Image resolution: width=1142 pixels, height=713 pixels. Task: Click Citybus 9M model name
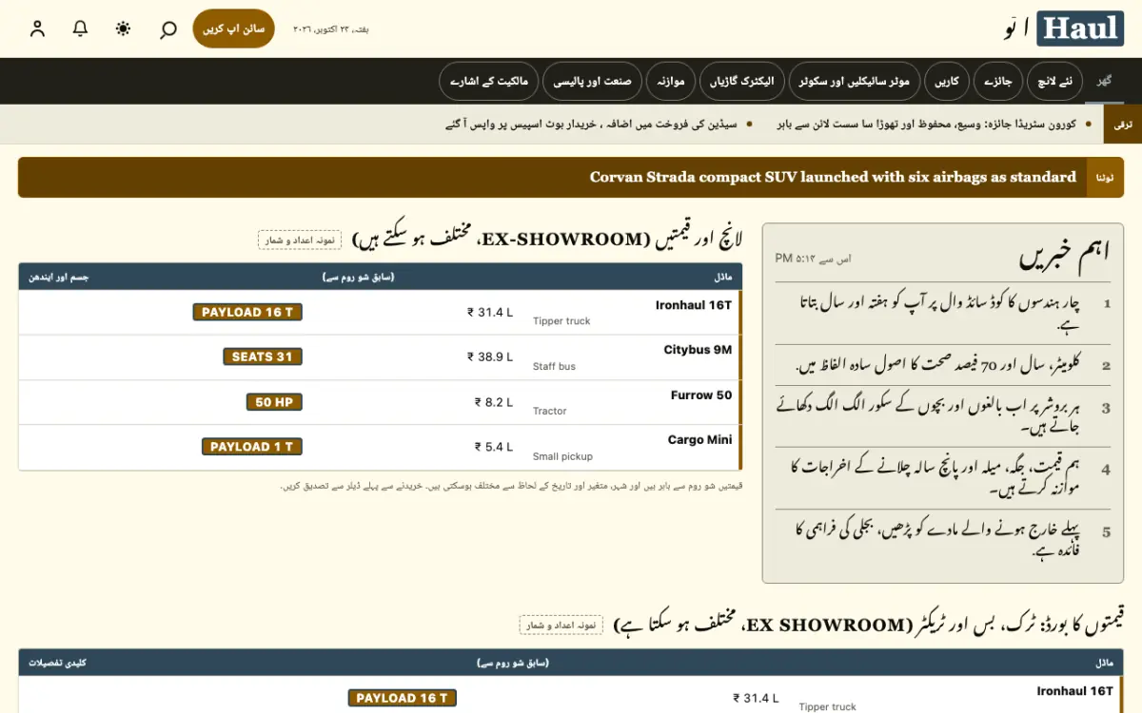point(698,350)
